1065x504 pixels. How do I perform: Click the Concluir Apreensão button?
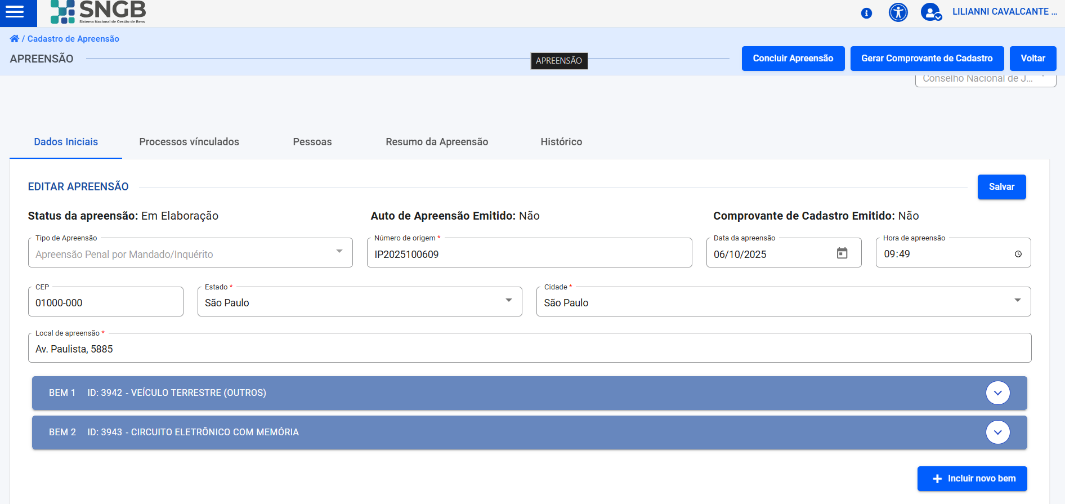(x=793, y=59)
